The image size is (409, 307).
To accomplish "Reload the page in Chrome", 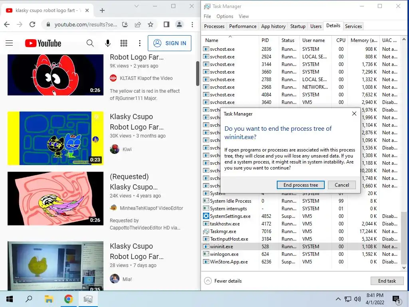I will click(32, 24).
